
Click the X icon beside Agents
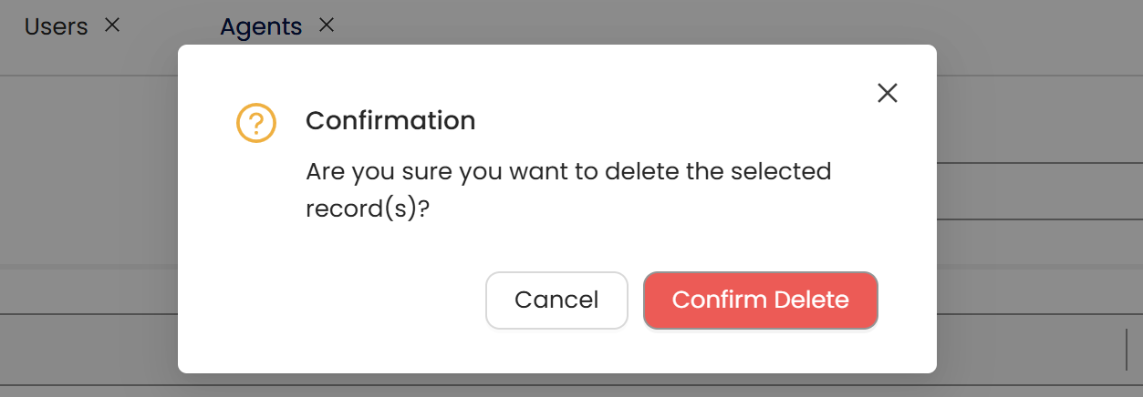coord(326,25)
